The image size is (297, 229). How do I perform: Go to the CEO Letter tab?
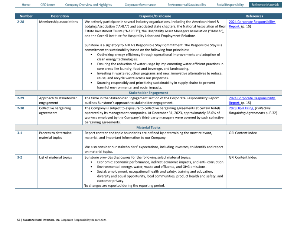48,5
